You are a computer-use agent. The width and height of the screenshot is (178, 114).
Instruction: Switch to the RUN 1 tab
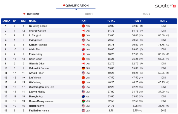point(89,14)
